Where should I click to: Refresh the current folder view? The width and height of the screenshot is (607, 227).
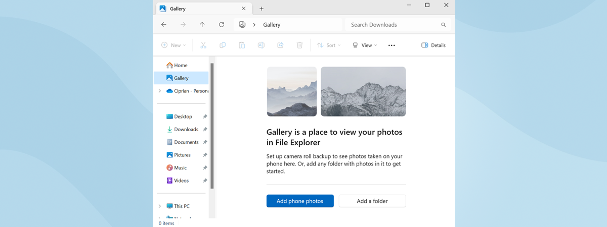click(222, 25)
